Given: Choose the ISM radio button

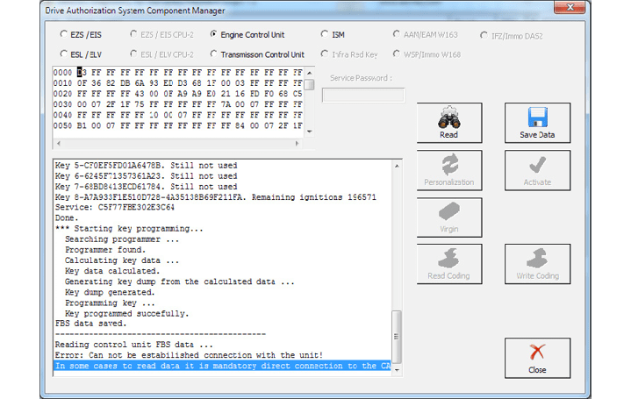Looking at the screenshot, I should (326, 35).
